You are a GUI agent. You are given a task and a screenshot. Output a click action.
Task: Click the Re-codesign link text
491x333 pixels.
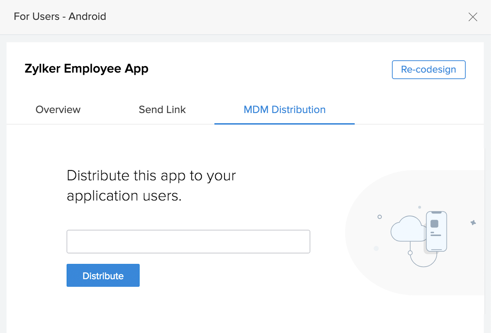click(x=428, y=69)
